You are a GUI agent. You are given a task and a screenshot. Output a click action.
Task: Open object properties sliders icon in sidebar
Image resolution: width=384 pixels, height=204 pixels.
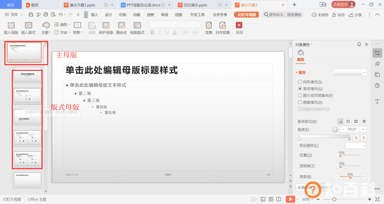[x=377, y=53]
